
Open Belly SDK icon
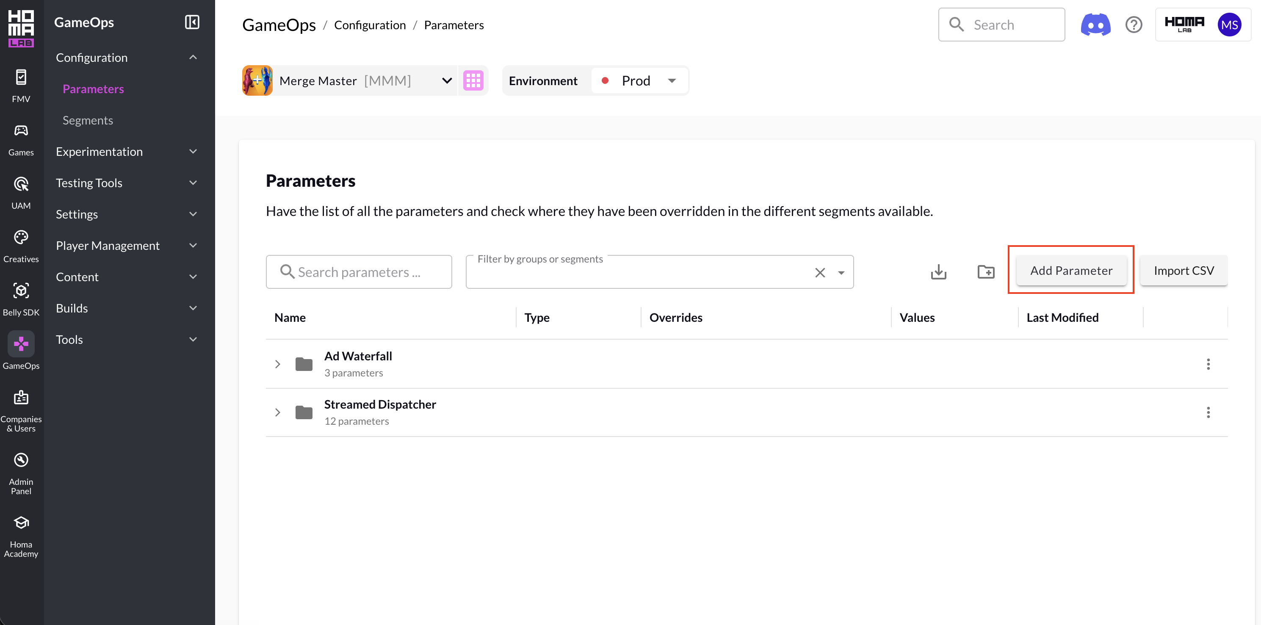pyautogui.click(x=21, y=291)
